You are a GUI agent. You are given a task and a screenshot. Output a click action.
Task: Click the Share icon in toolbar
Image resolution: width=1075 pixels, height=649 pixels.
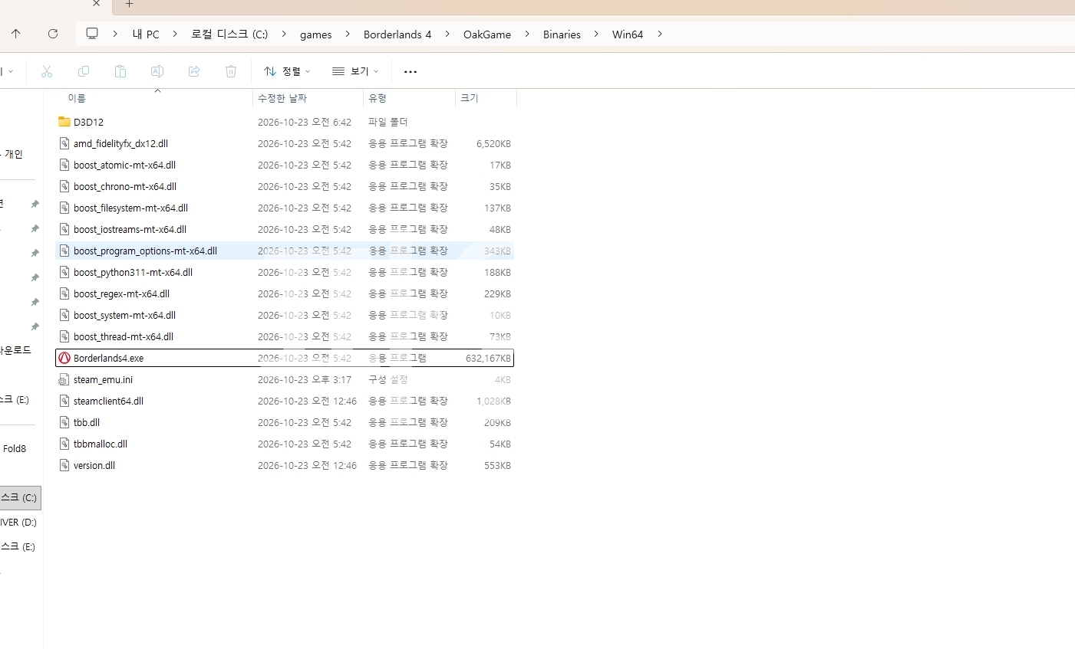coord(194,71)
